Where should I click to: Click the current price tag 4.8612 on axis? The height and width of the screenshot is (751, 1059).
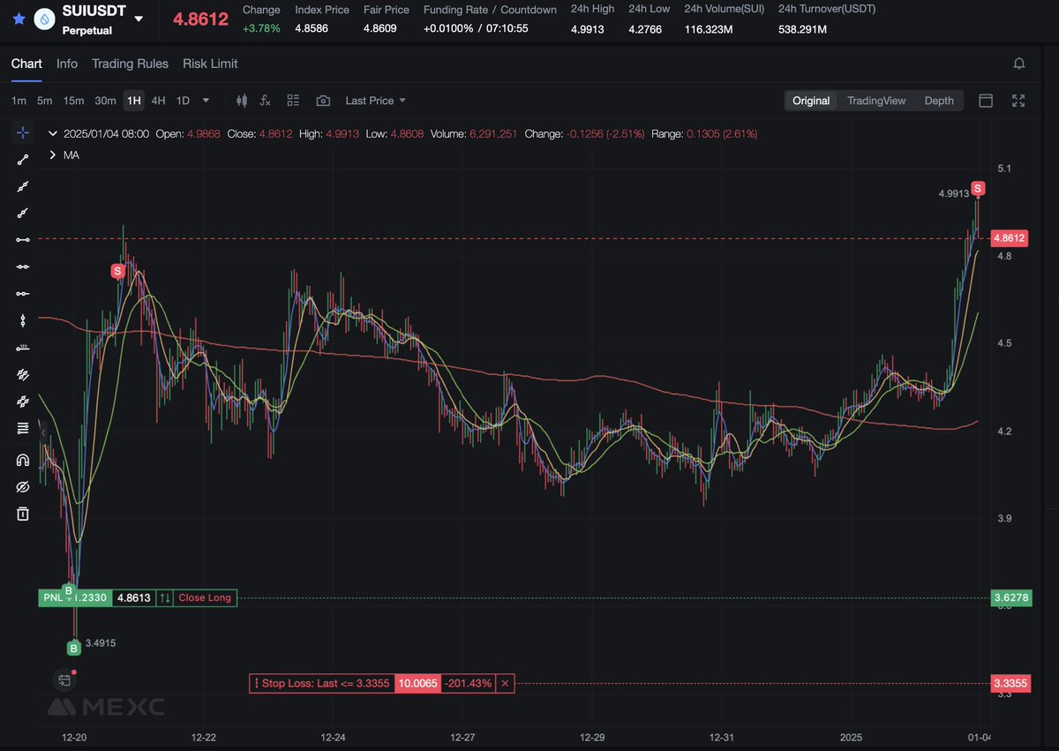pos(1010,238)
